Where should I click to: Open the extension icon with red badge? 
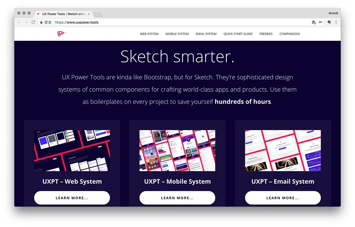314,22
